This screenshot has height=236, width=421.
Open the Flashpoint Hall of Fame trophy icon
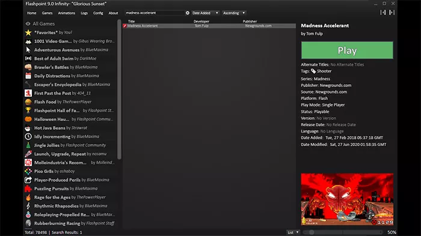28,110
